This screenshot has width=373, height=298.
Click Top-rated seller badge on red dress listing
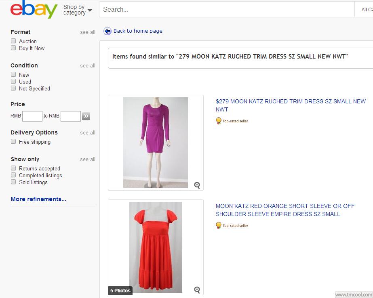(232, 226)
